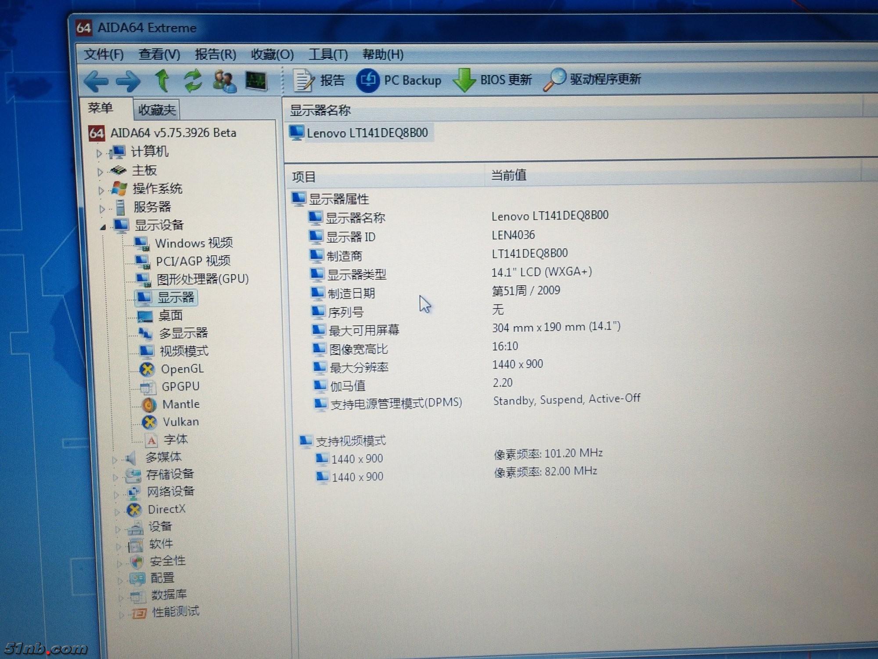Click the 当前值 column header
The width and height of the screenshot is (878, 659).
coord(672,175)
